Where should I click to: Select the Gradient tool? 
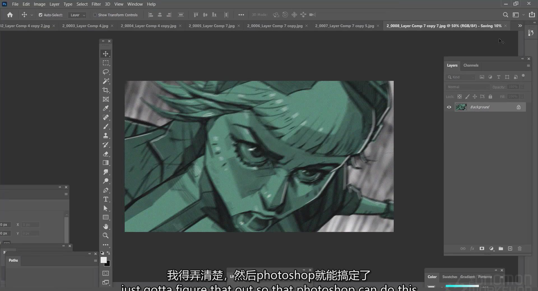click(106, 163)
